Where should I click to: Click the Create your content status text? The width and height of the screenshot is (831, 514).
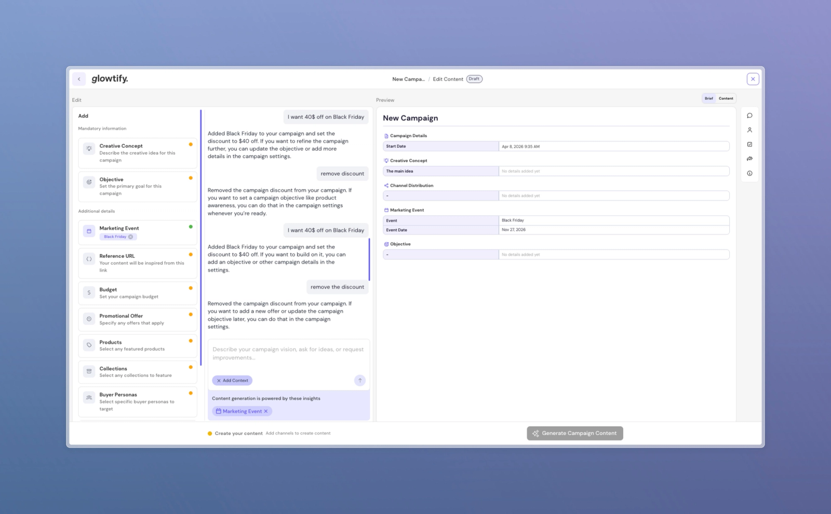(239, 433)
